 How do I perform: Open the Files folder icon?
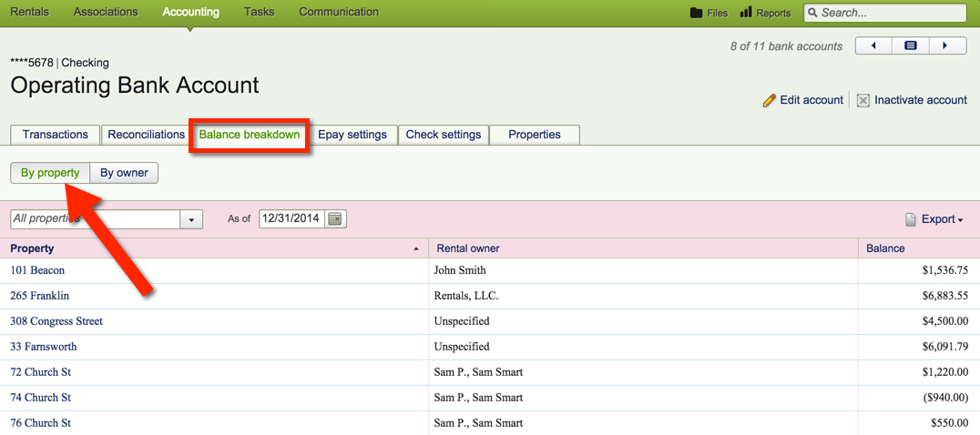(x=697, y=13)
